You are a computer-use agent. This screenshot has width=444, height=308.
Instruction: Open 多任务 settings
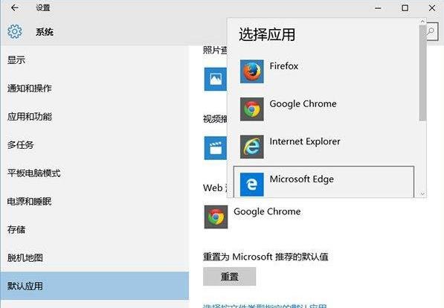(94, 145)
